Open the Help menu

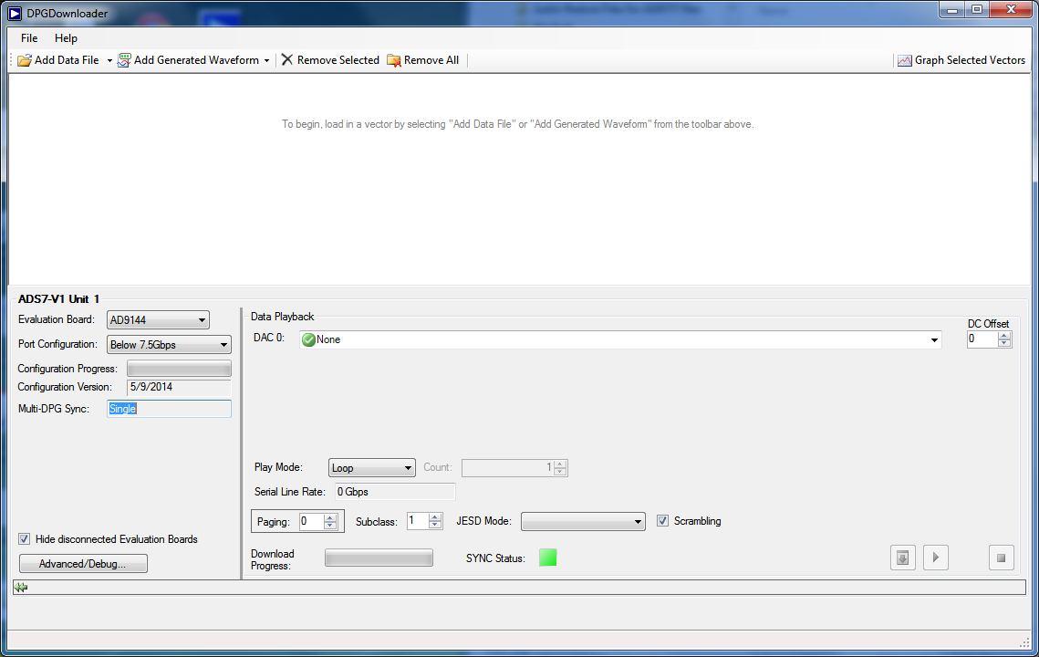click(66, 37)
